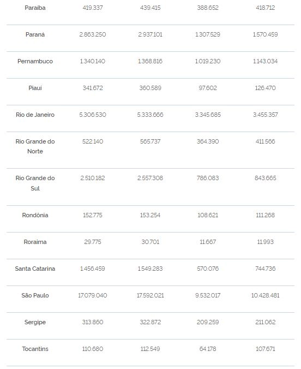Click Rio Grande do Sul label
301x369 pixels.
tap(35, 183)
